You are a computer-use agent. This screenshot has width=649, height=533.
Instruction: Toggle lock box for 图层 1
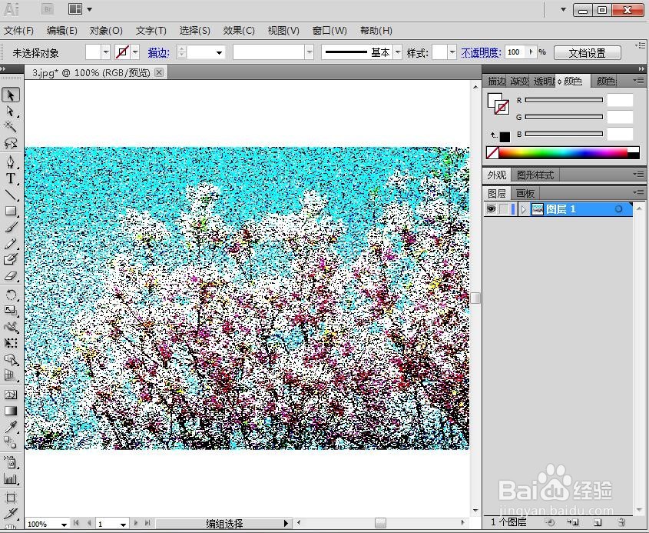point(503,209)
